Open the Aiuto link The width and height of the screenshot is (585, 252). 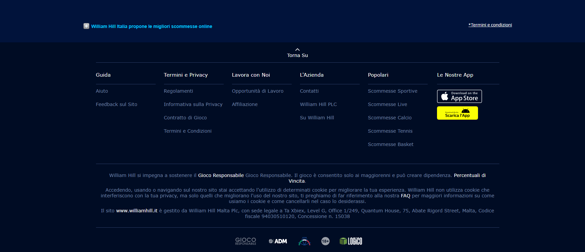tap(102, 91)
